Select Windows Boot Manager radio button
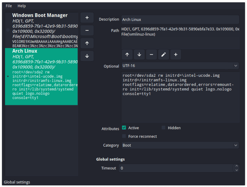Screen dimensions: 247x187 click(8, 30)
